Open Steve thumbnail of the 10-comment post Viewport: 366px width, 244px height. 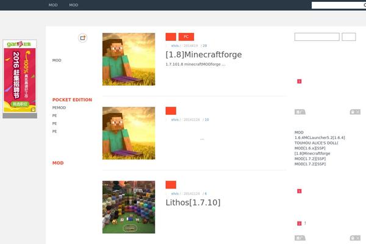(x=129, y=133)
